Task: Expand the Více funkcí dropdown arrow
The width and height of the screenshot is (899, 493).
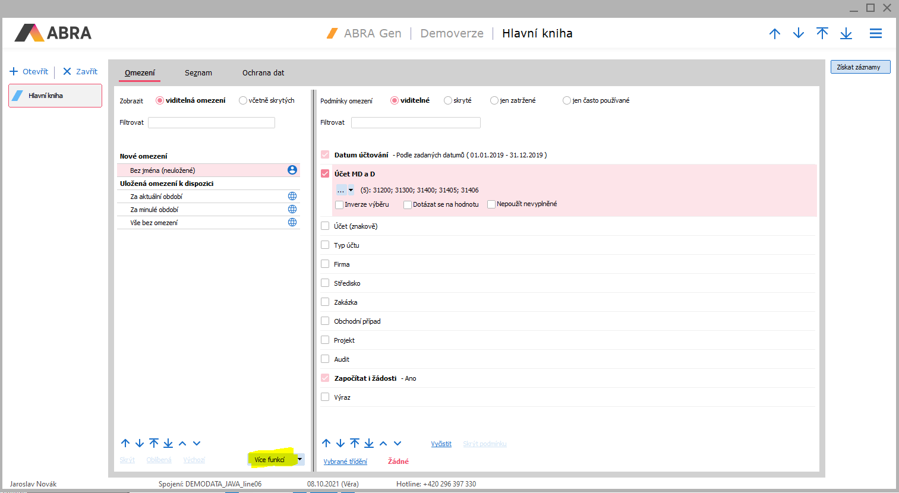Action: (300, 459)
